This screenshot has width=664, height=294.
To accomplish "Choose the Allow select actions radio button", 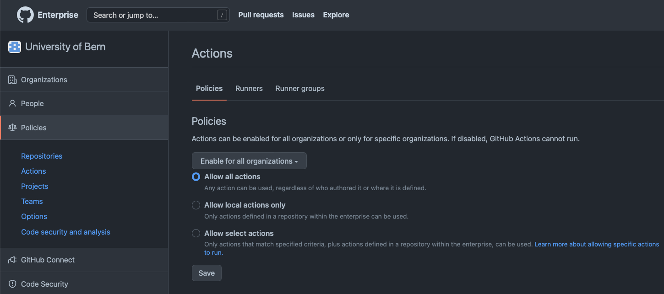I will tap(196, 233).
